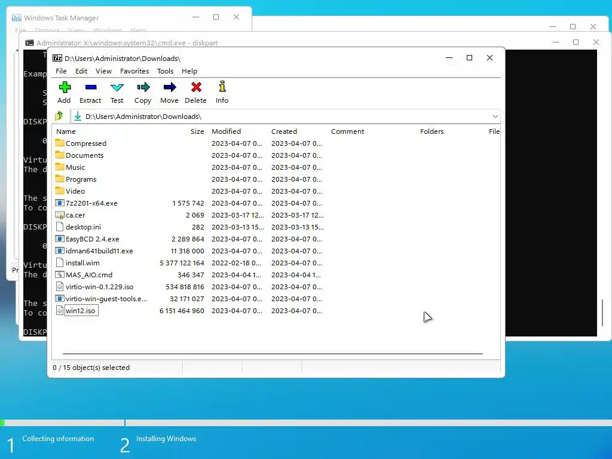The width and height of the screenshot is (612, 459).
Task: Select the Video folder icon
Action: tap(60, 191)
